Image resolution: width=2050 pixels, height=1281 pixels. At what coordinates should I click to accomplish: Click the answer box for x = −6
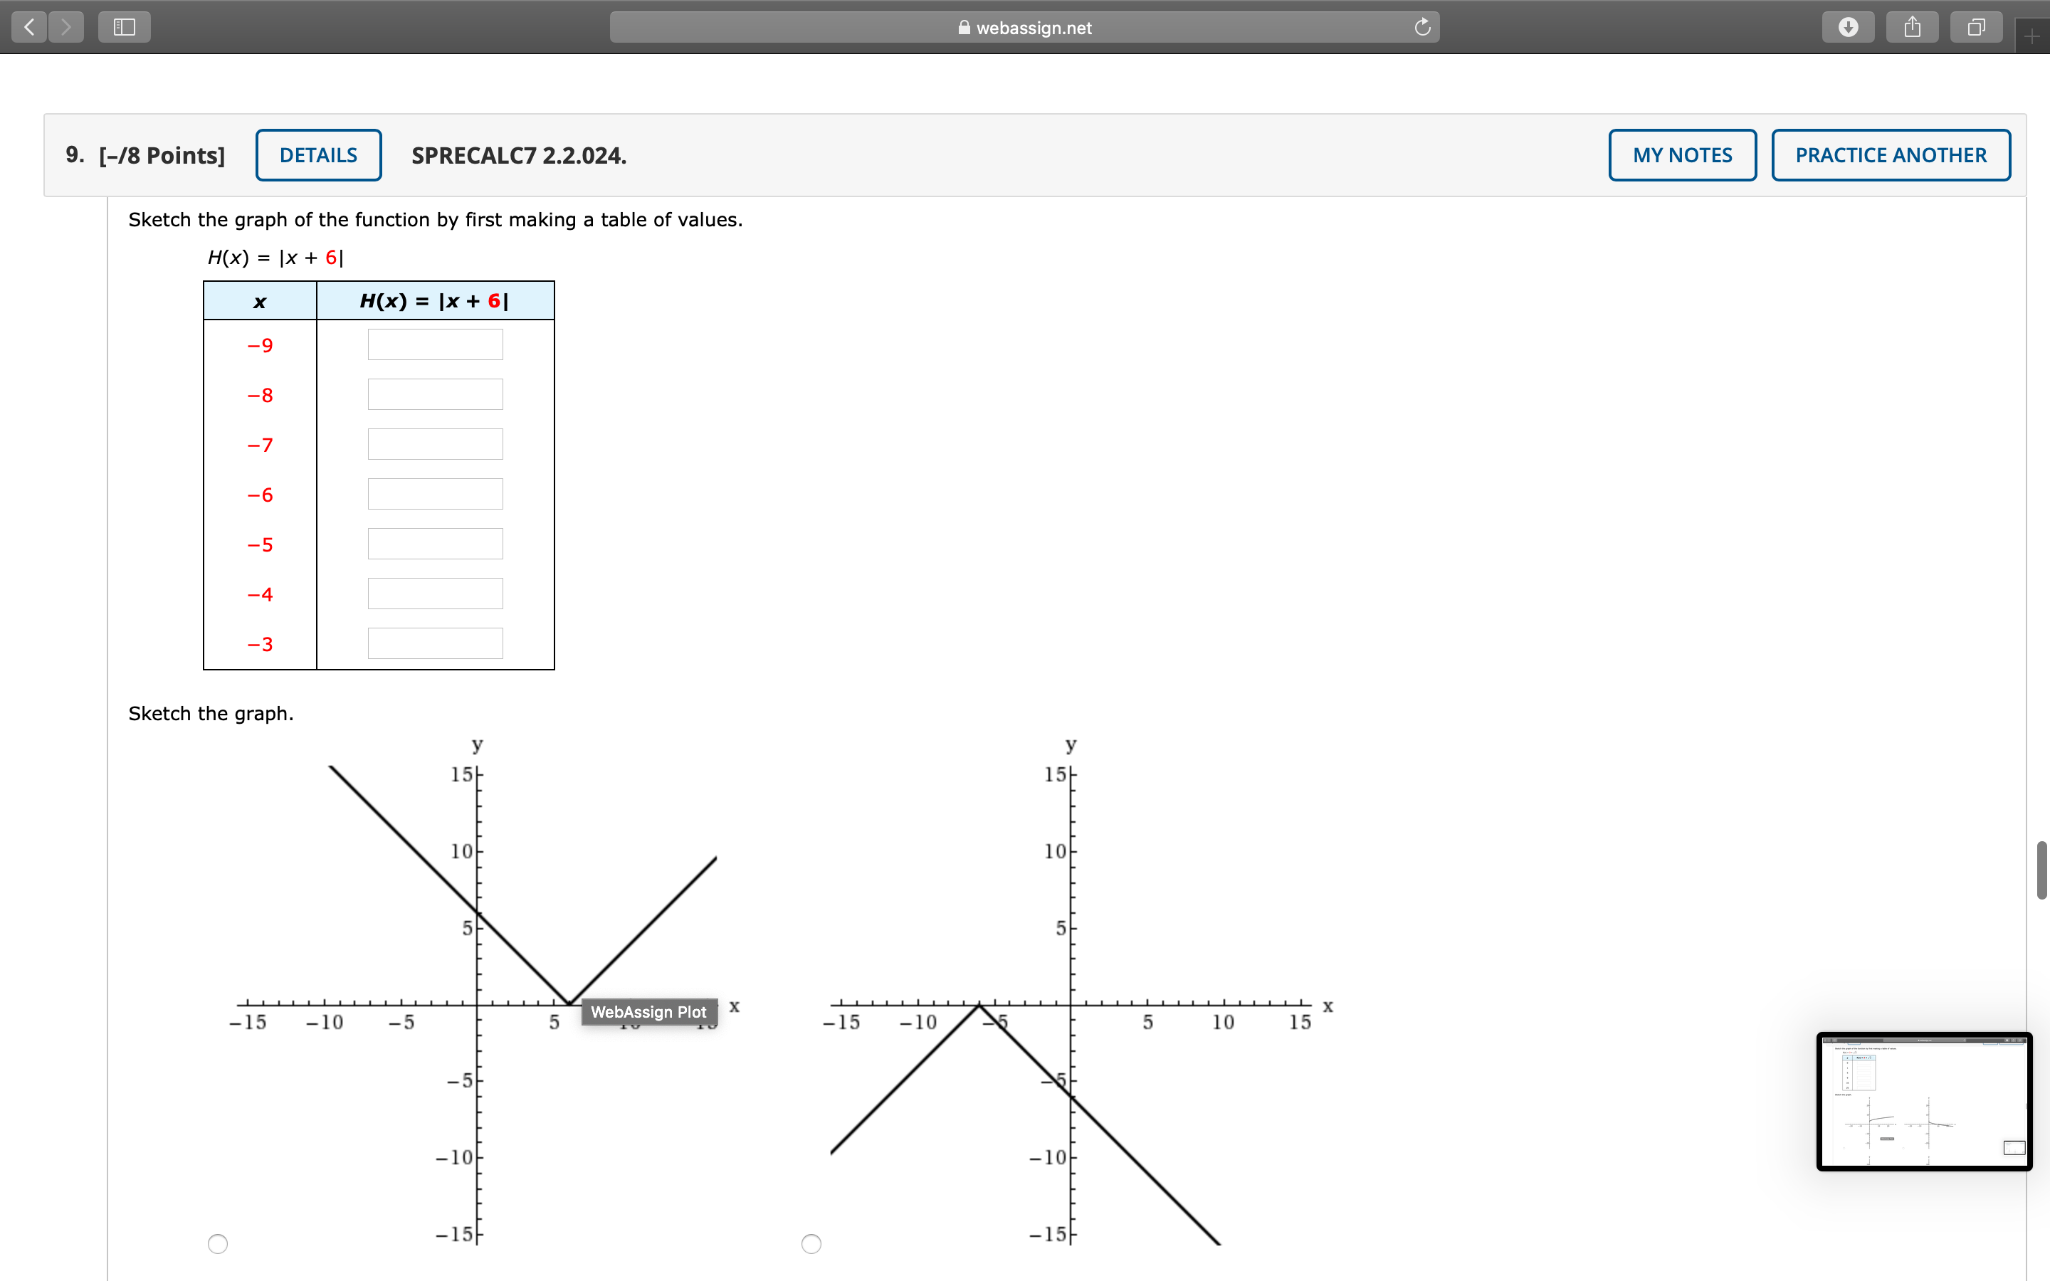[435, 494]
